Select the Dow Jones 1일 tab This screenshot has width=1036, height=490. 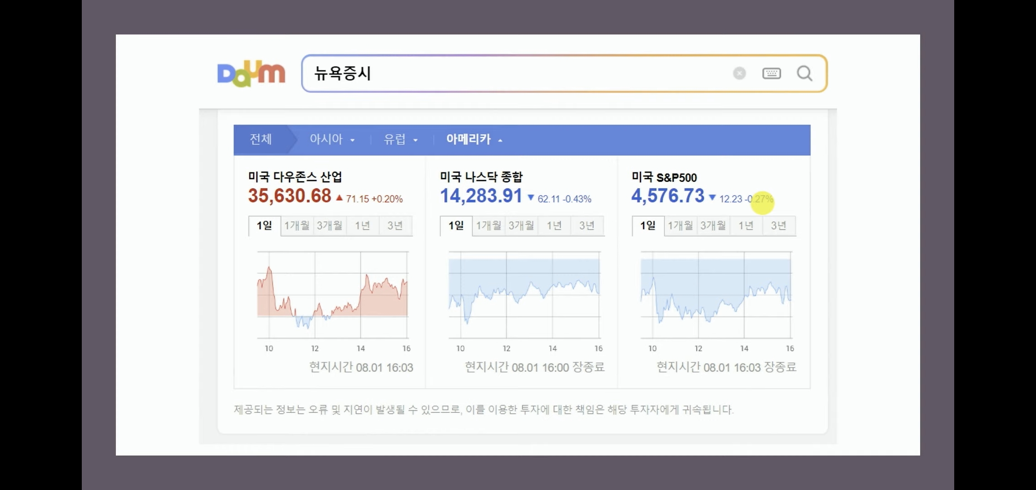click(264, 225)
